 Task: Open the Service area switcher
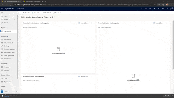pos(9,92)
